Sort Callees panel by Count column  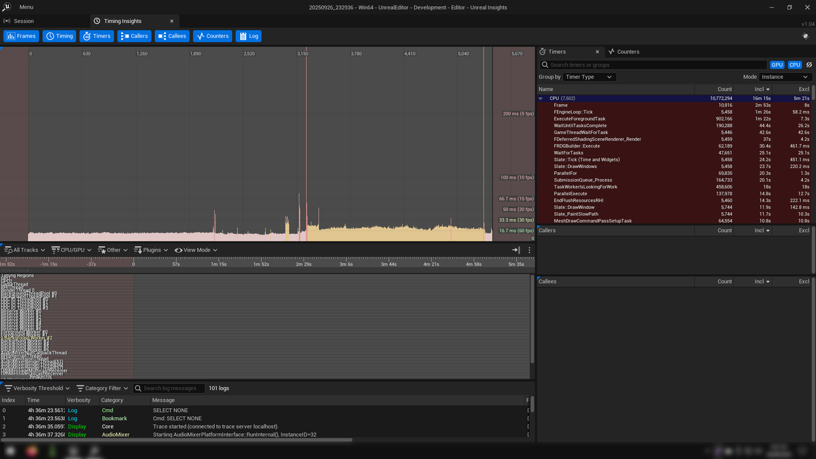[715, 282]
